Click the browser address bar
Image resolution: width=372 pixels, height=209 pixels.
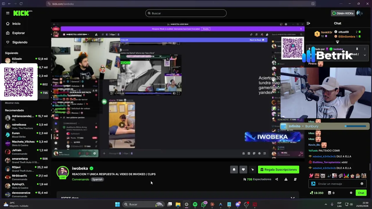tap(180, 4)
